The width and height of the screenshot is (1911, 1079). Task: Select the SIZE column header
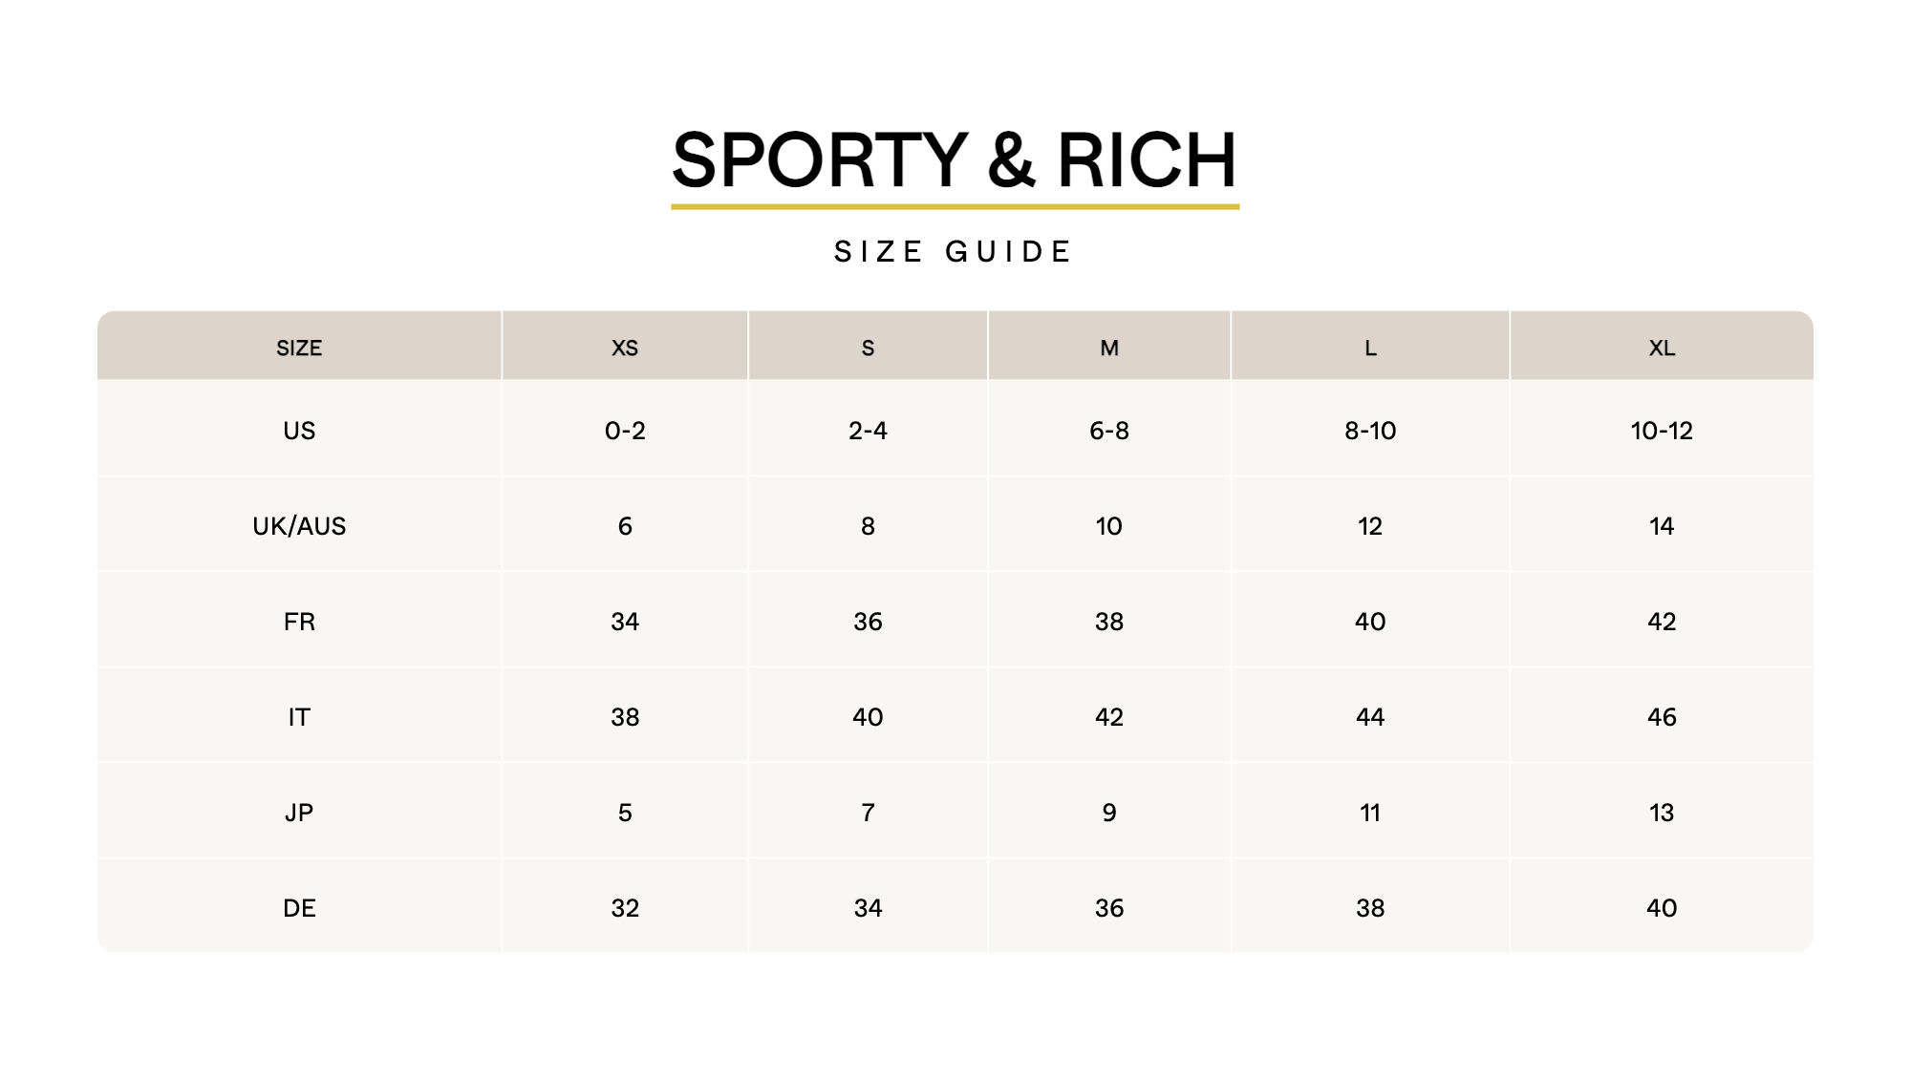point(299,348)
